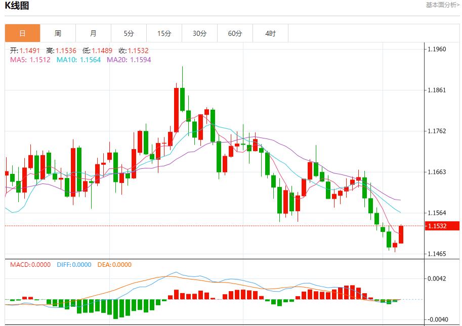Select the 15分 timeframe tab
Screen dimensions: 462x326
point(164,33)
